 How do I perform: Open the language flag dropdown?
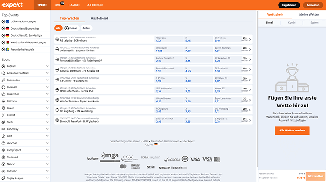(157, 144)
